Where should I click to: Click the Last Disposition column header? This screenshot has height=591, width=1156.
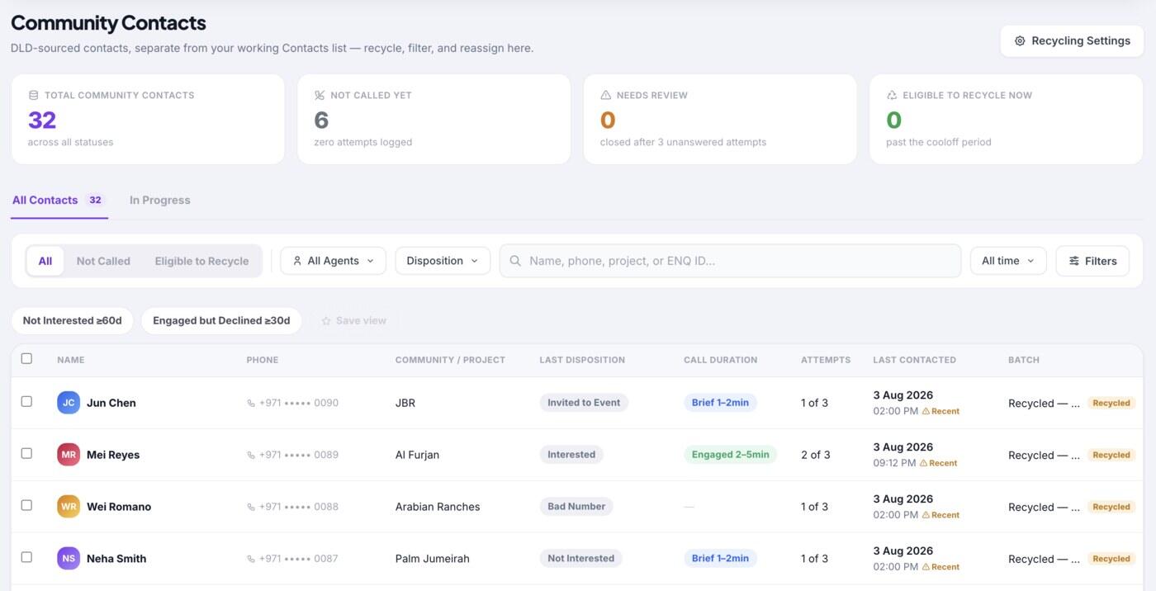[x=582, y=360]
